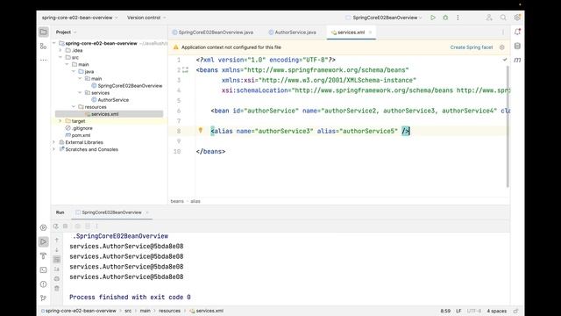Open Search Everywhere magnifier icon
This screenshot has height=316, width=561.
tap(503, 18)
